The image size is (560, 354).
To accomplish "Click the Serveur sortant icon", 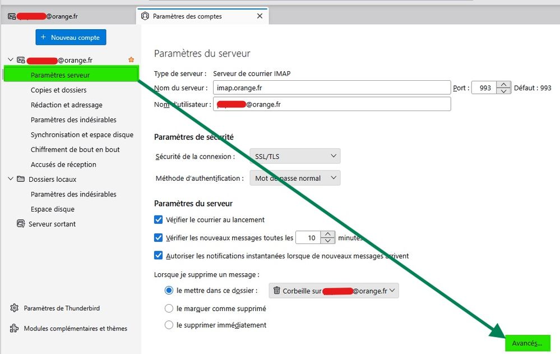I will click(x=21, y=224).
